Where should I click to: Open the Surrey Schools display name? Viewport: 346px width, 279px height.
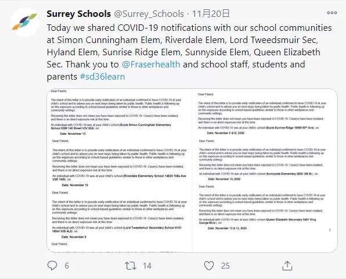[78, 14]
